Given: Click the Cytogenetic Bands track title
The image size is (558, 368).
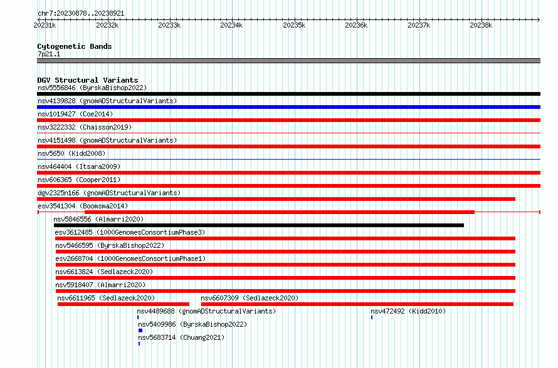Looking at the screenshot, I should (75, 46).
